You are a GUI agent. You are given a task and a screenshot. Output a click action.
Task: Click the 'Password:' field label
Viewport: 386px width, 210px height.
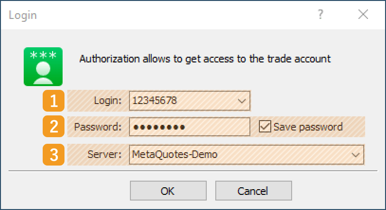pos(99,127)
